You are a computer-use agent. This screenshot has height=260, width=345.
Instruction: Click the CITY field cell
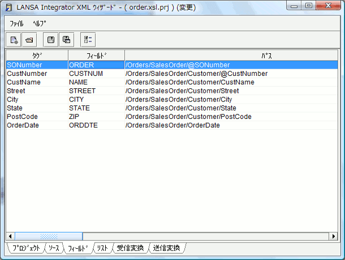[96, 99]
